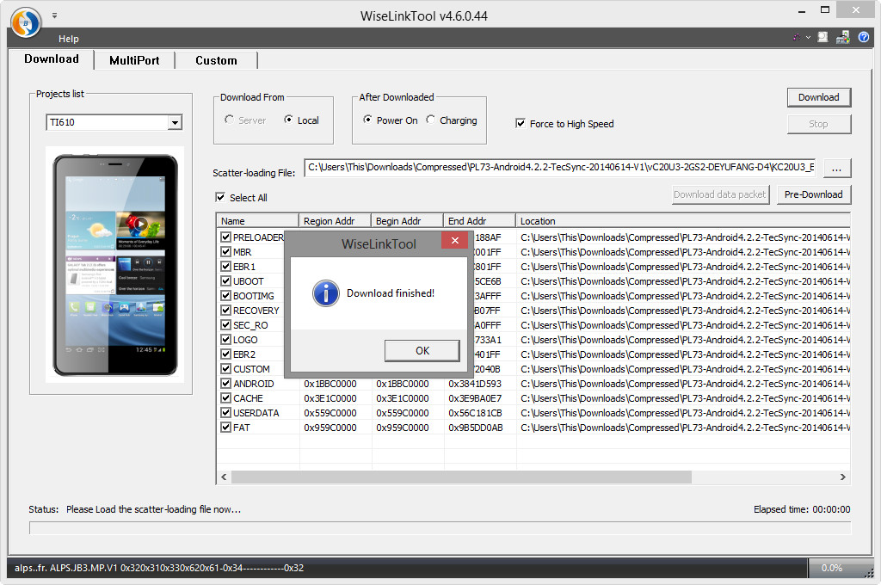
Task: Click the Elapsed time 00:00:00 readout
Action: [802, 509]
